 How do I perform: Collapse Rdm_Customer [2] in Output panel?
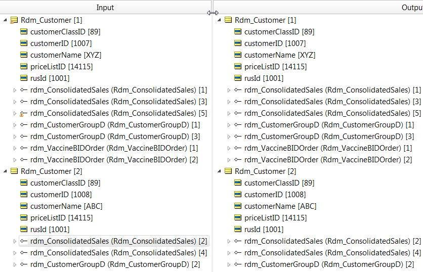click(x=219, y=171)
